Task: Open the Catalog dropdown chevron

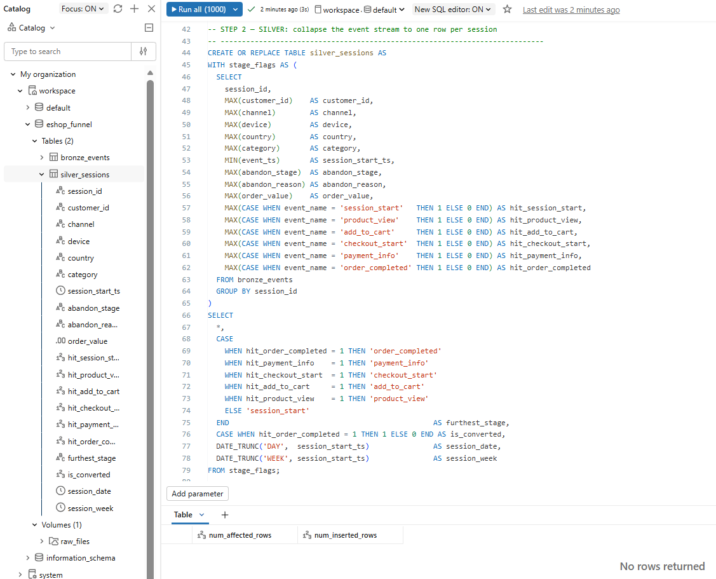Action: pos(53,28)
